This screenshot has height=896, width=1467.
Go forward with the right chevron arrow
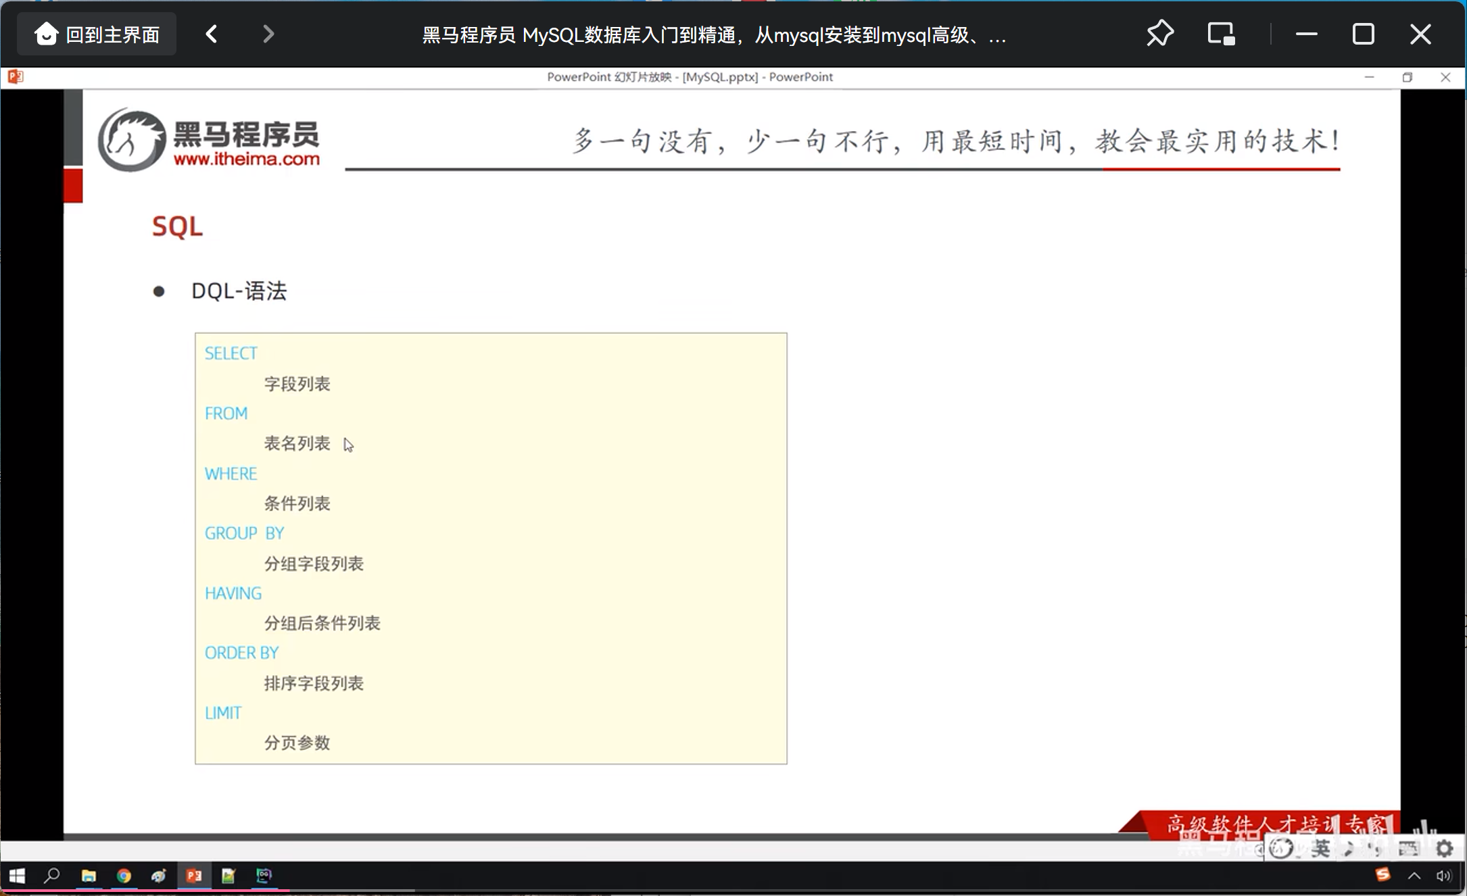click(x=268, y=34)
